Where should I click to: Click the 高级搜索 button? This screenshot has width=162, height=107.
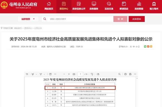tap(137, 19)
